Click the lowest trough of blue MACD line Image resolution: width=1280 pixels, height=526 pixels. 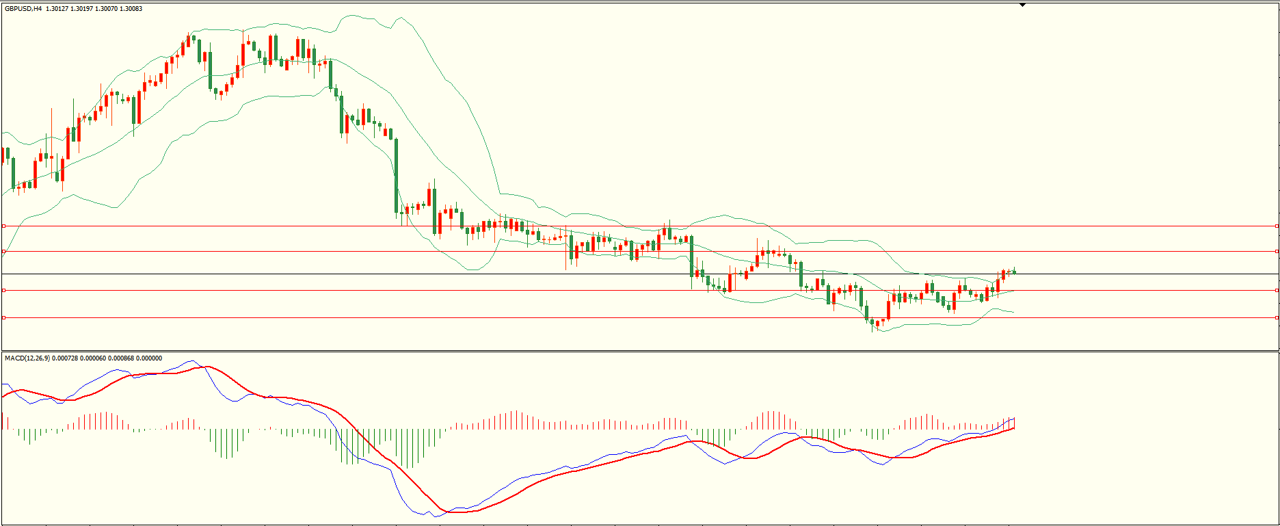pyautogui.click(x=436, y=516)
